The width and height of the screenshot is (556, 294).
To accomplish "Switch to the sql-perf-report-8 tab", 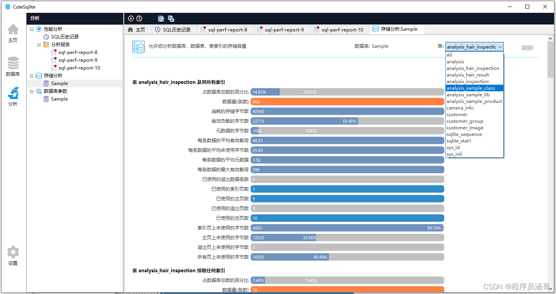I will coord(225,30).
